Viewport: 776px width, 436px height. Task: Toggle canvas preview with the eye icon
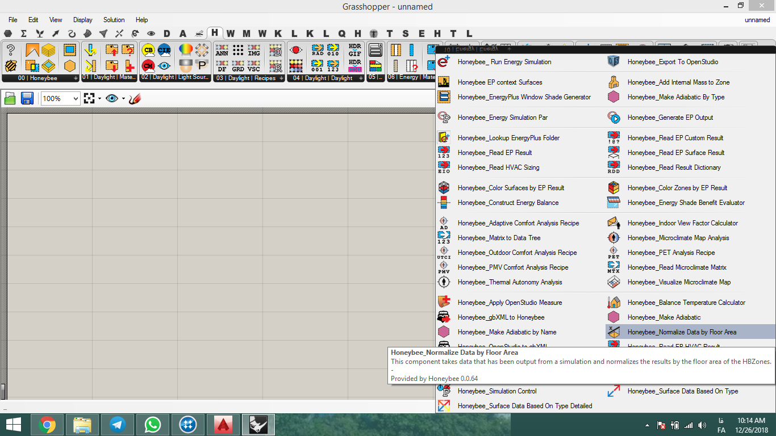[x=112, y=98]
